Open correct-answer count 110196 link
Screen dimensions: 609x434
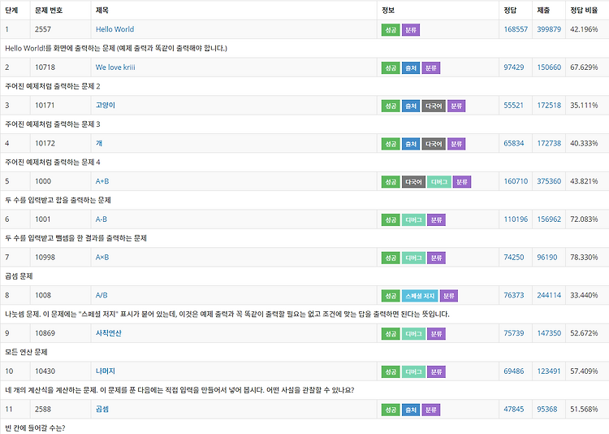point(516,219)
